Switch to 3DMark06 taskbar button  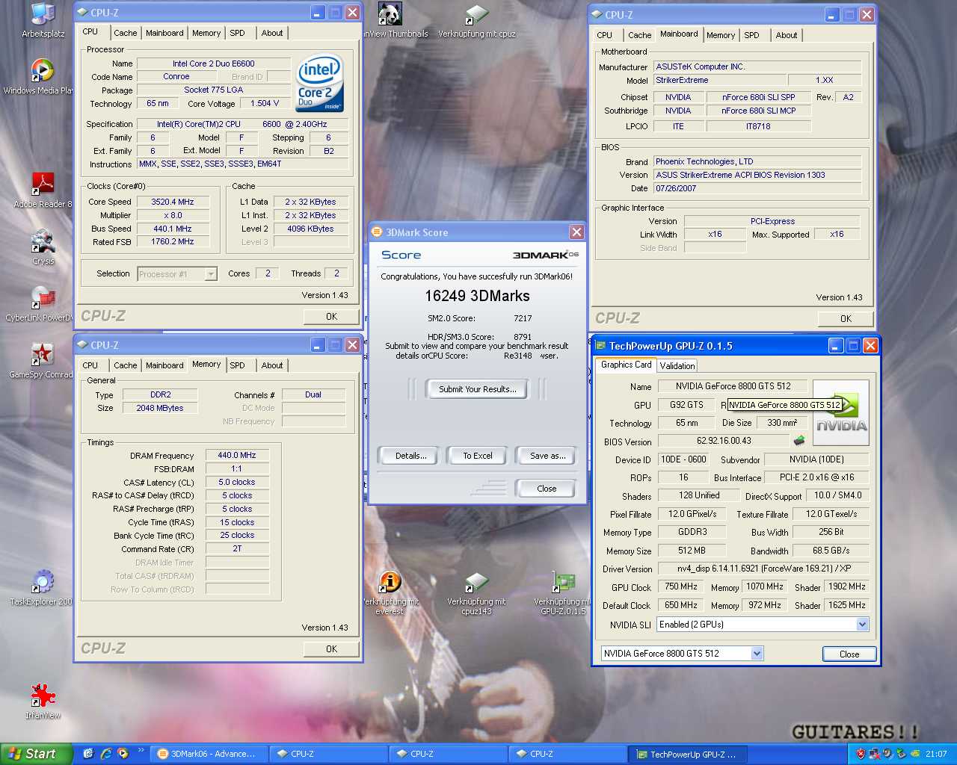pyautogui.click(x=209, y=754)
